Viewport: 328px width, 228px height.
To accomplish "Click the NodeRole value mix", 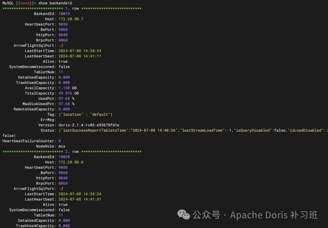I will [x=62, y=146].
